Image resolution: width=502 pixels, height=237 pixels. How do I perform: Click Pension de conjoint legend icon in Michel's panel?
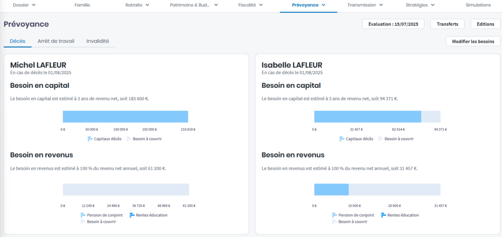[x=83, y=215]
